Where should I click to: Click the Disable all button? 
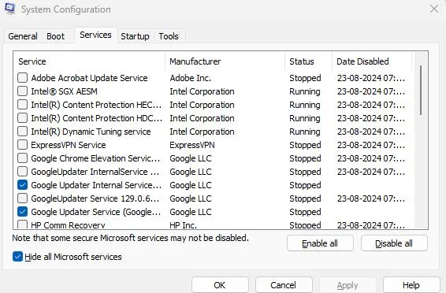pyautogui.click(x=394, y=243)
